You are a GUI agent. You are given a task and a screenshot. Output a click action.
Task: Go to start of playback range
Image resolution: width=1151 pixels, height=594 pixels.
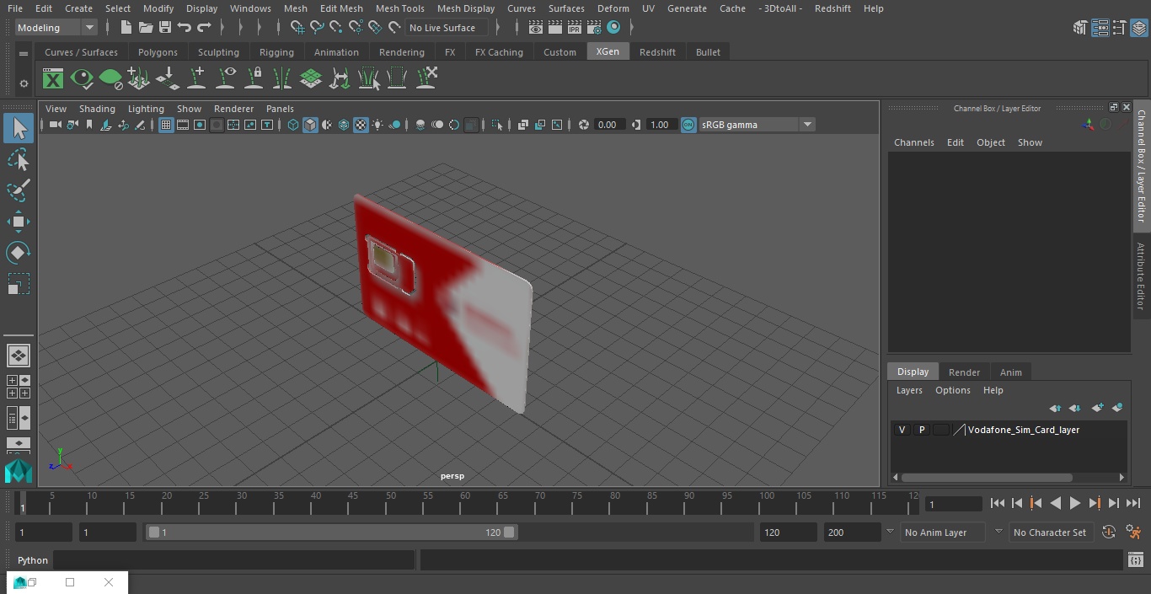point(997,503)
